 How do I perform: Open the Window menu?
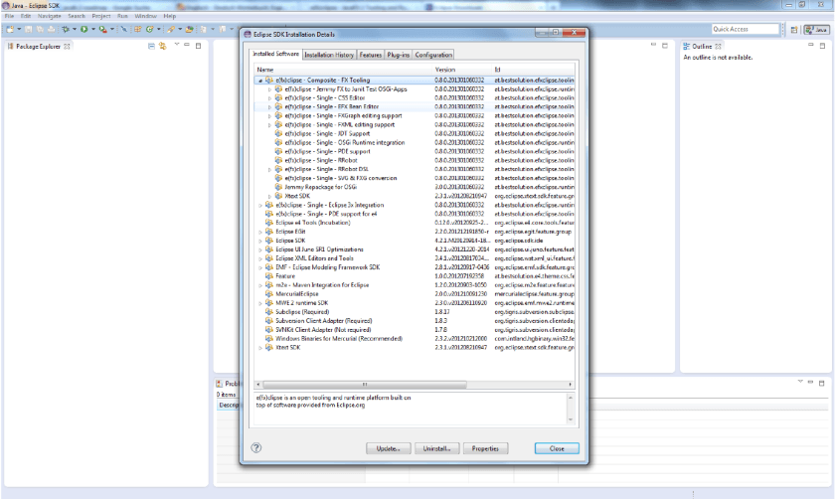pyautogui.click(x=145, y=16)
